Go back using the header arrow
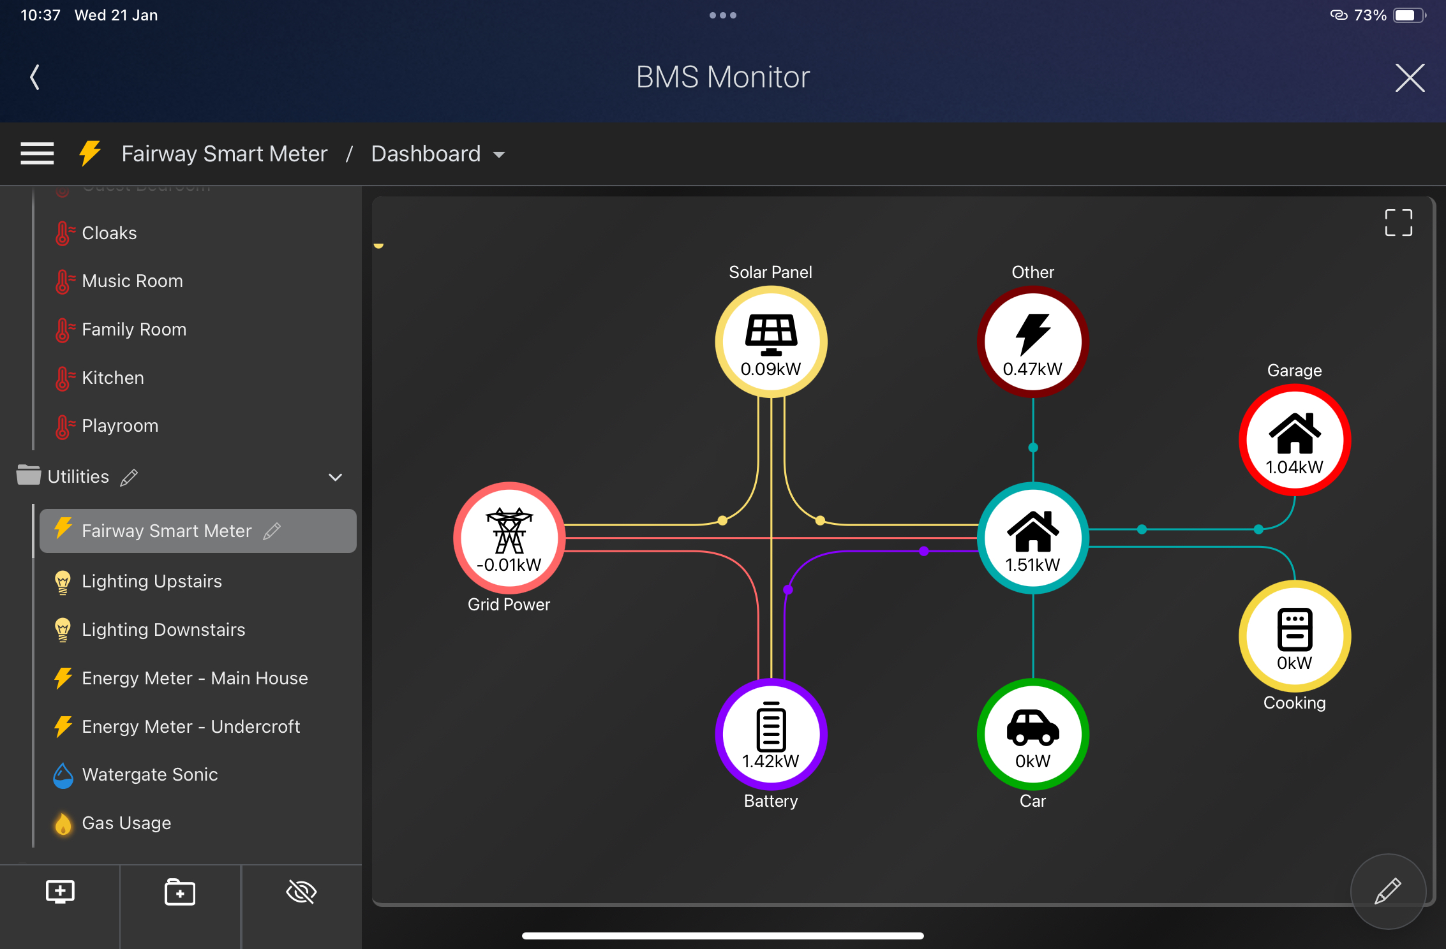This screenshot has height=949, width=1446. click(35, 77)
